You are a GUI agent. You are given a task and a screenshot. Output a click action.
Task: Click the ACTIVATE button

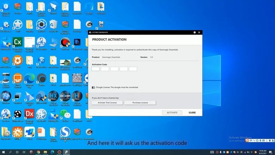(x=172, y=113)
